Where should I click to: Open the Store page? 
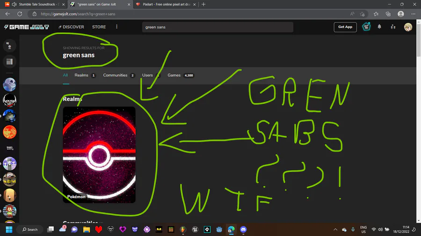pos(99,27)
